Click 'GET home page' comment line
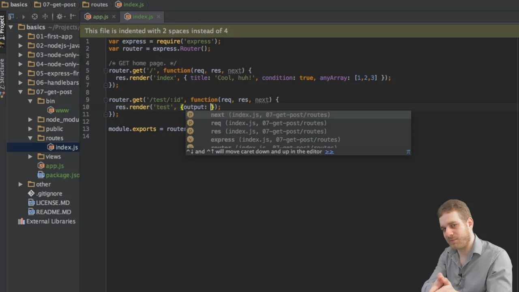The height and width of the screenshot is (292, 519). click(x=142, y=63)
